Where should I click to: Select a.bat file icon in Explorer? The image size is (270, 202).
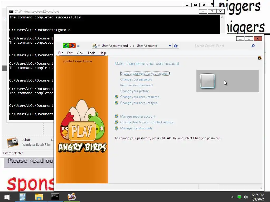(13, 142)
